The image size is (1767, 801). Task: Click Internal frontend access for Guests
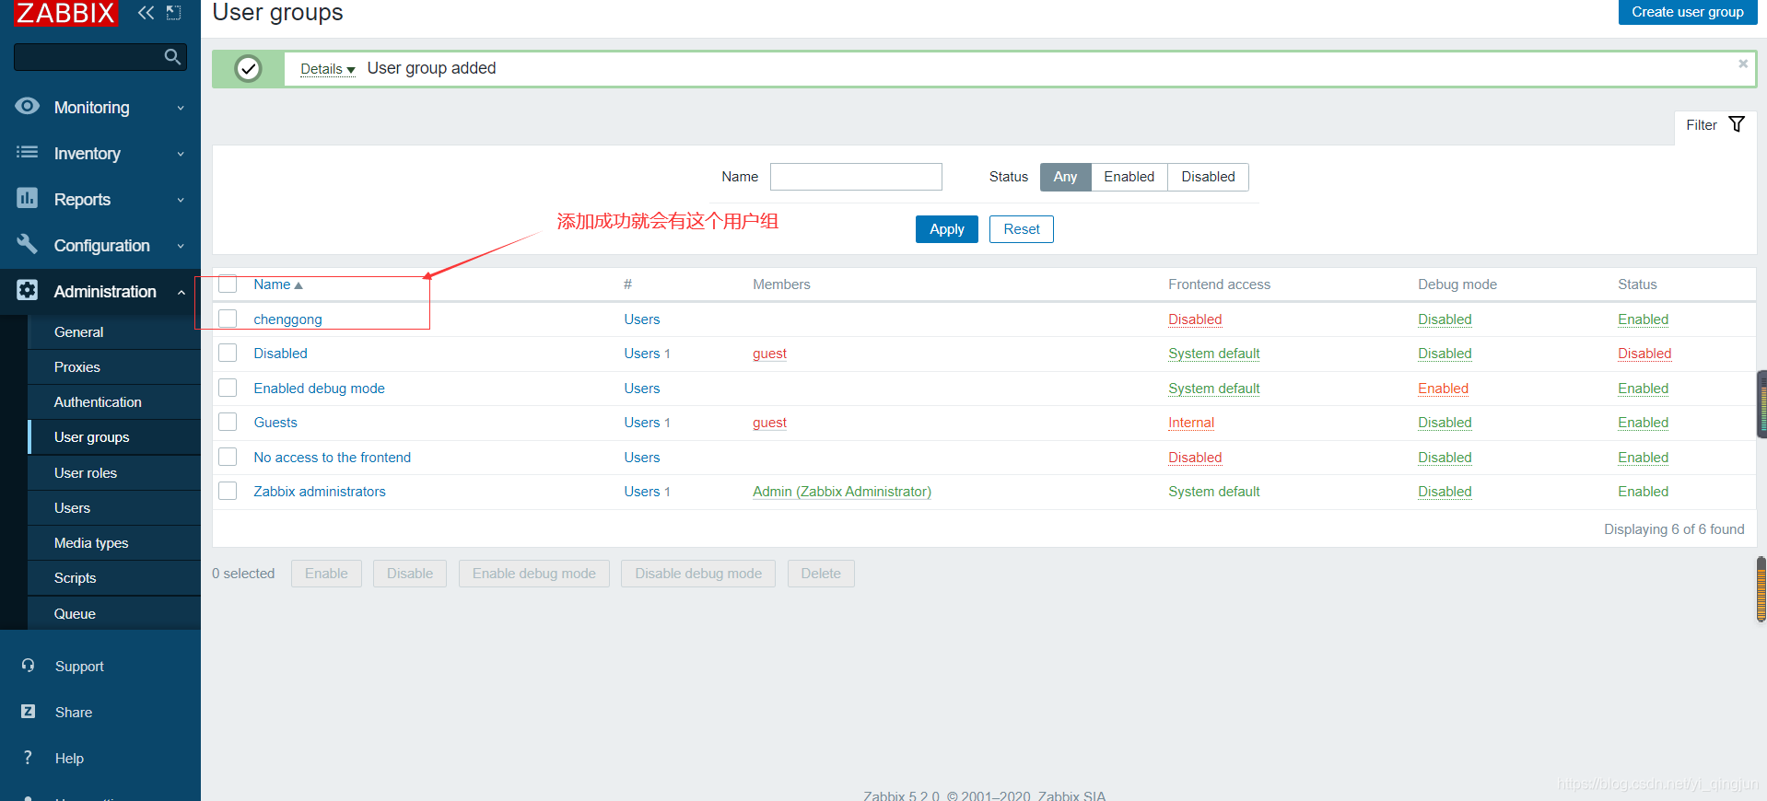[x=1191, y=423]
